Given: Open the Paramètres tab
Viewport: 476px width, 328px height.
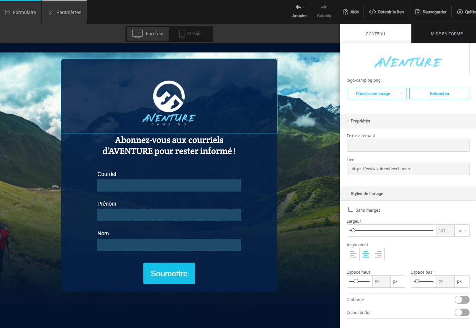Looking at the screenshot, I should 65,12.
